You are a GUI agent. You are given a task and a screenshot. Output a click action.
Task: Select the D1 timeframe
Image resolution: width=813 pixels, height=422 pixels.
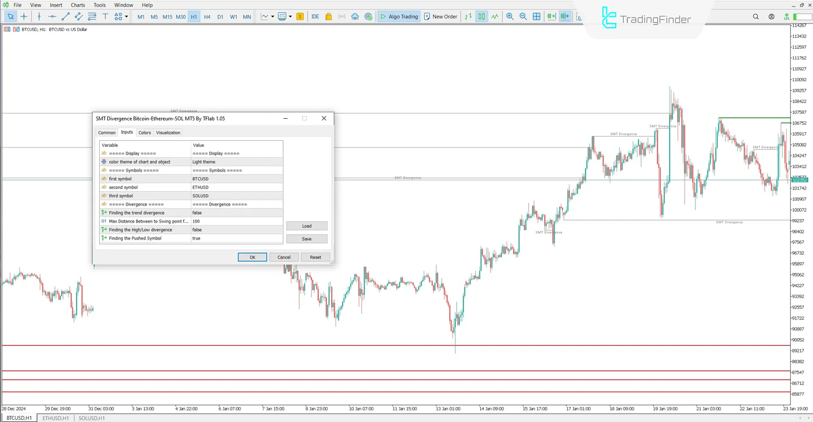tap(220, 17)
